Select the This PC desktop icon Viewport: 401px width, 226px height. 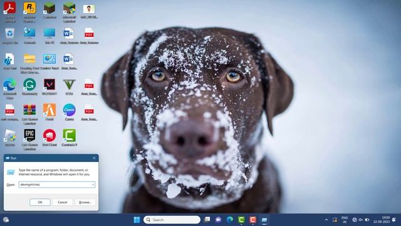49,33
